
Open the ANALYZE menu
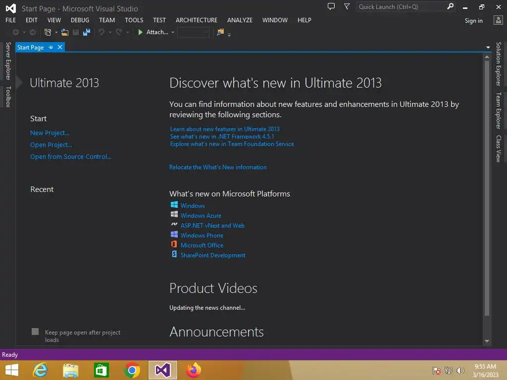[x=240, y=20]
